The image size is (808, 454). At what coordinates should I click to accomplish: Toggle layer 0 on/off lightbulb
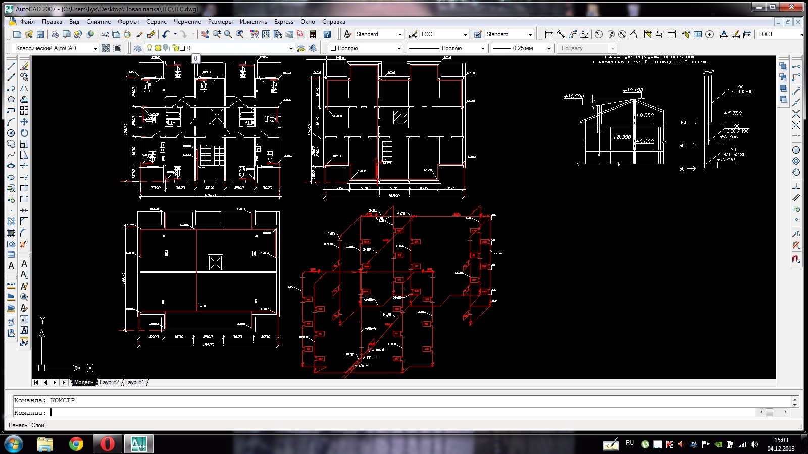click(x=149, y=48)
